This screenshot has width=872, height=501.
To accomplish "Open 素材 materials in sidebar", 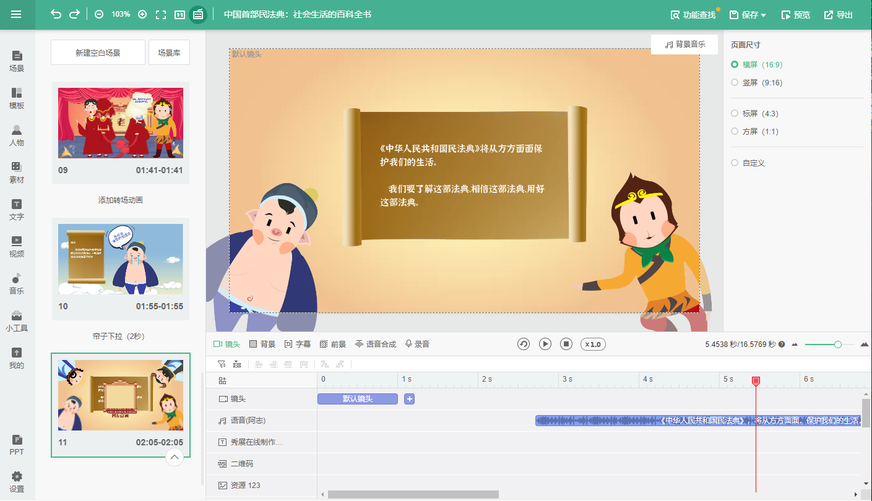I will pos(17,173).
